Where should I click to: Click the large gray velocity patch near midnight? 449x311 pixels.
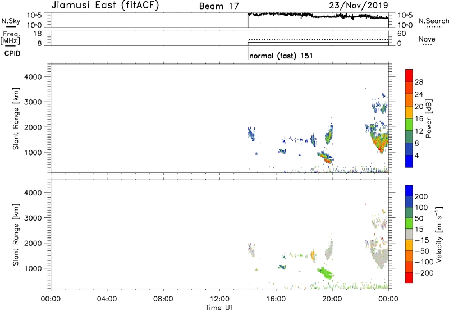point(381,257)
